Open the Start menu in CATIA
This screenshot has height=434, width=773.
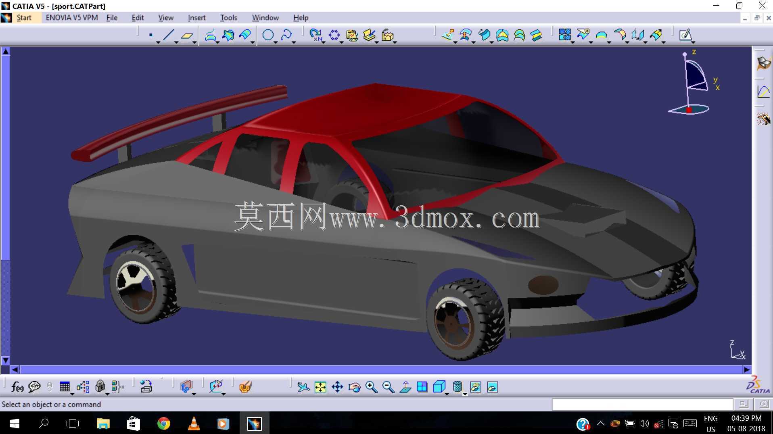click(24, 18)
